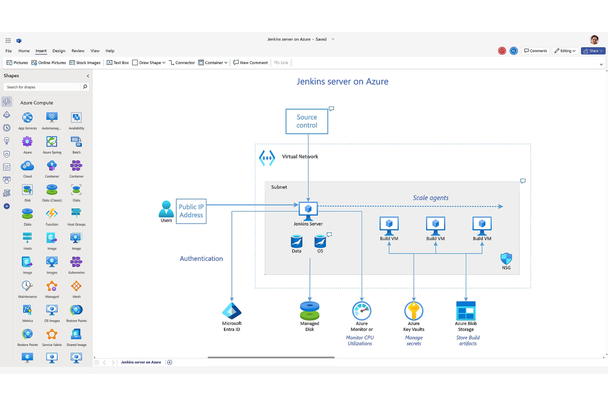Choose the Managed shape icon
608x406 pixels.
[x=52, y=286]
